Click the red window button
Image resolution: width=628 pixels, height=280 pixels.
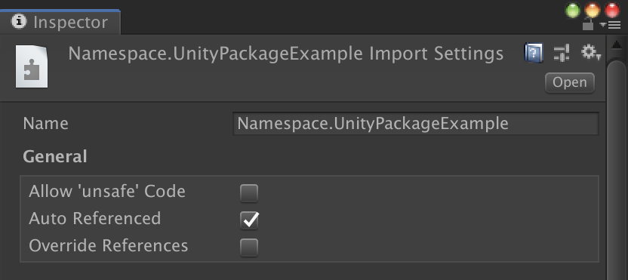pos(612,11)
